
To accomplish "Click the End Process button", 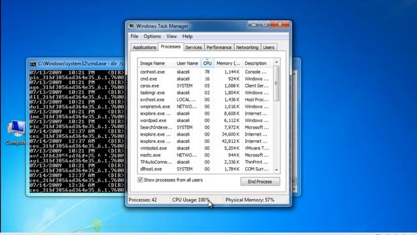I will 260,181.
